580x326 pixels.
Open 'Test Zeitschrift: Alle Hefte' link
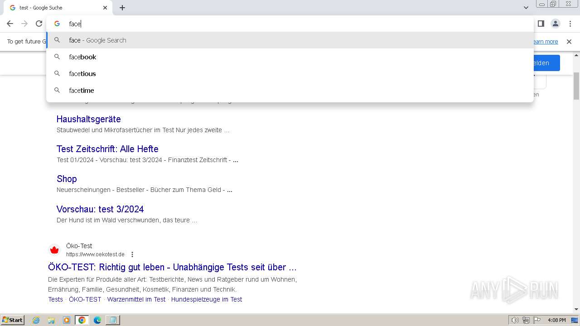click(107, 149)
